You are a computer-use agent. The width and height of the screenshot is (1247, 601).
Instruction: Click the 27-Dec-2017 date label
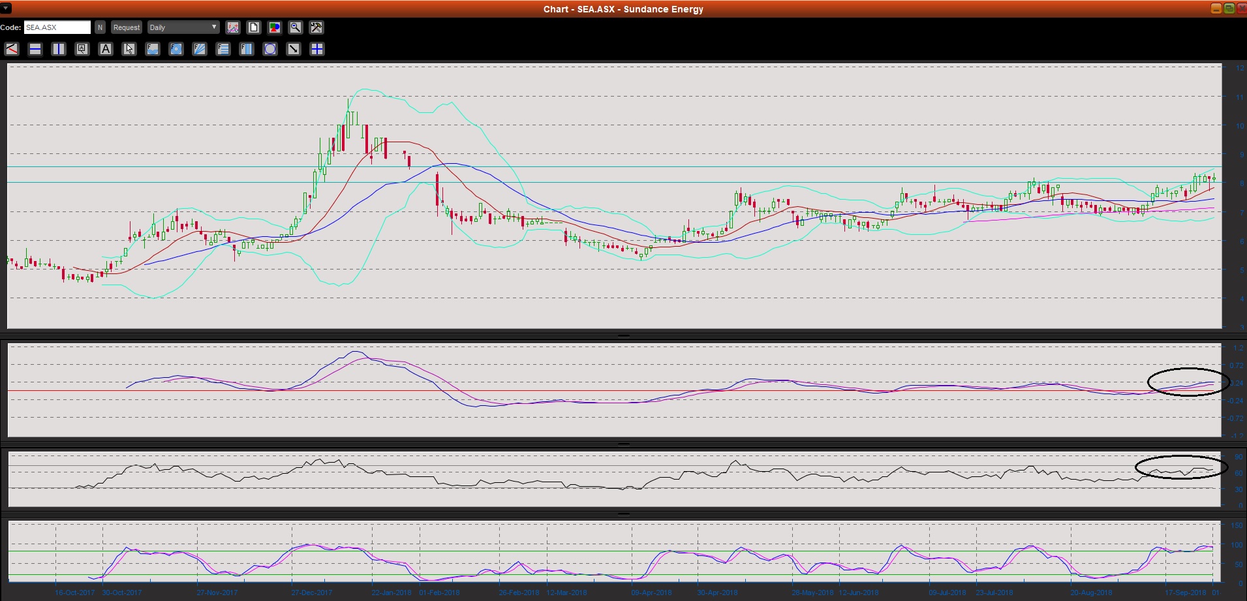(x=312, y=593)
